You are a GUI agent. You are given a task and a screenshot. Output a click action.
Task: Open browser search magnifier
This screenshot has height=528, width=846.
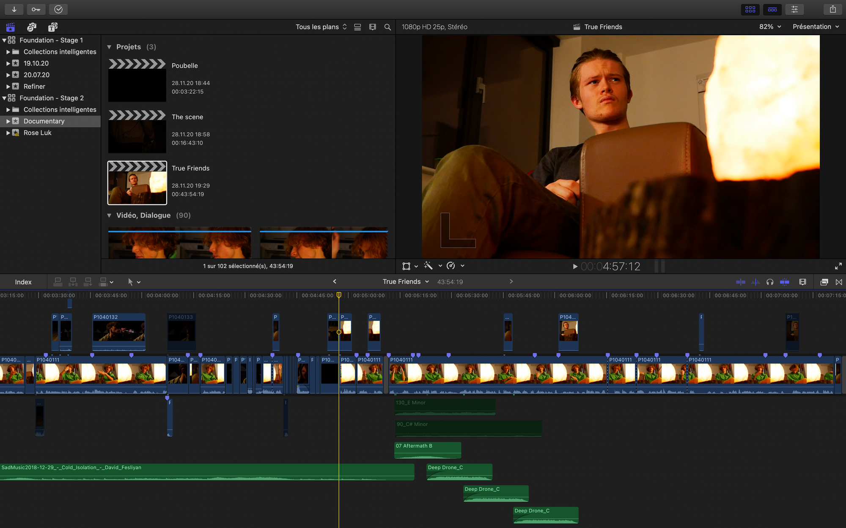pos(387,27)
